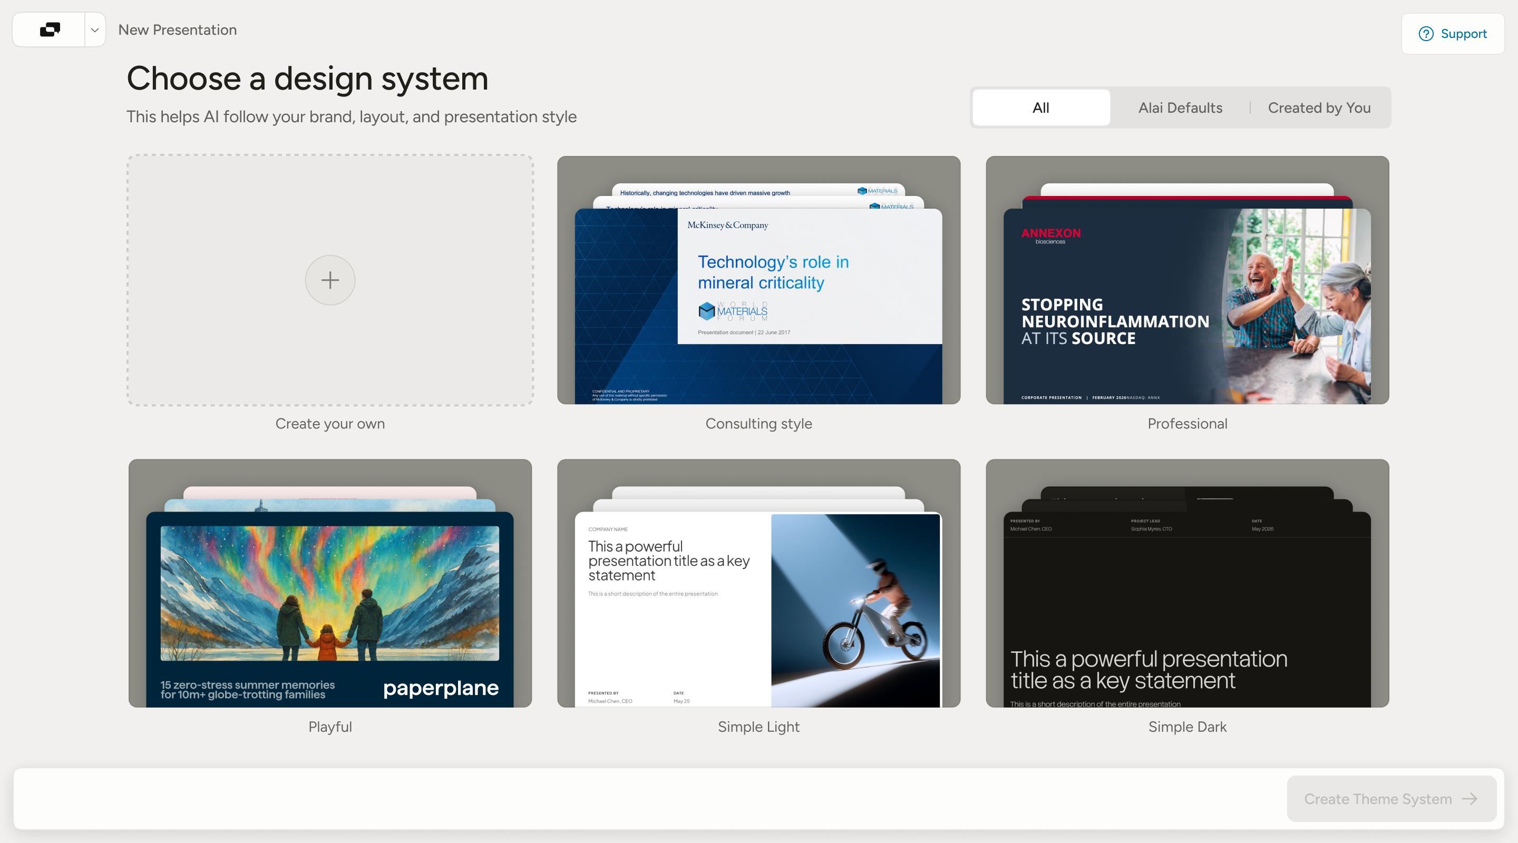Image resolution: width=1518 pixels, height=843 pixels.
Task: Click the Simple Dark label
Action: point(1188,727)
